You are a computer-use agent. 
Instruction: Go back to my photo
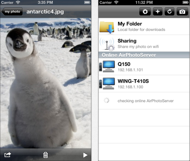click(12, 12)
